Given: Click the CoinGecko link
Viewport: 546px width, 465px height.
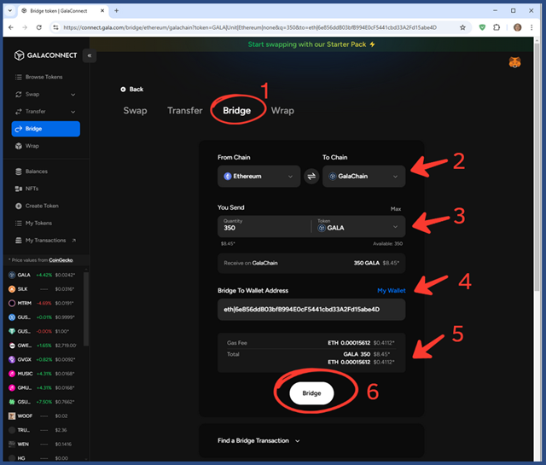Looking at the screenshot, I should point(61,260).
